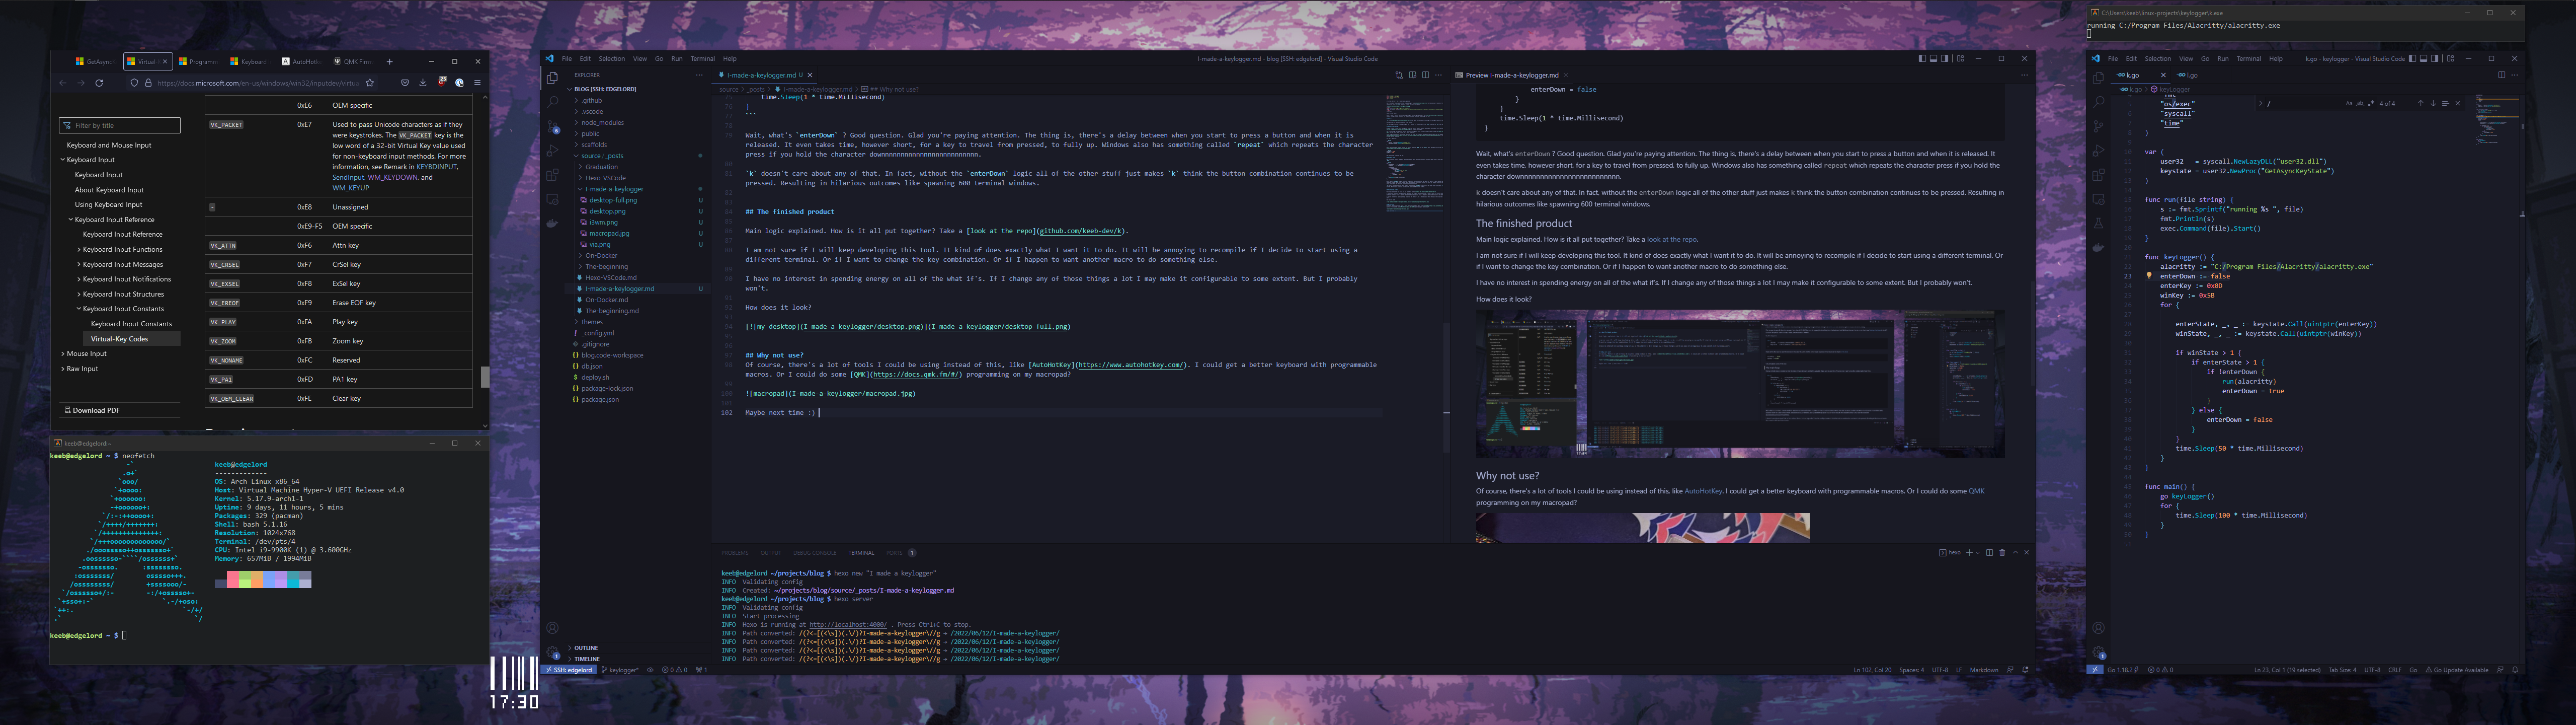Open Docker view in keylogger VS Code window
The height and width of the screenshot is (725, 2576).
2098,247
